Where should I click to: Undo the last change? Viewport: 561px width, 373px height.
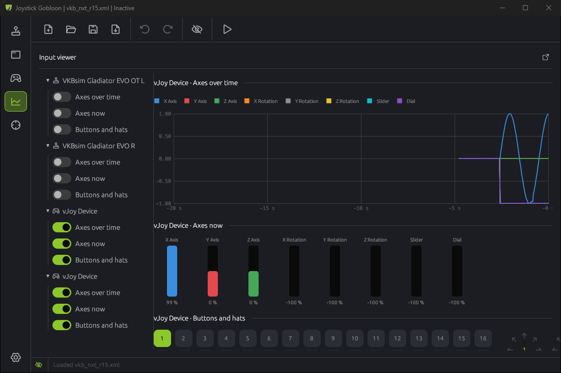coord(145,30)
